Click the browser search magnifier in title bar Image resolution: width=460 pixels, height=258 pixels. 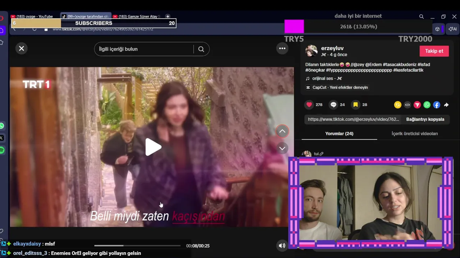coord(422,16)
